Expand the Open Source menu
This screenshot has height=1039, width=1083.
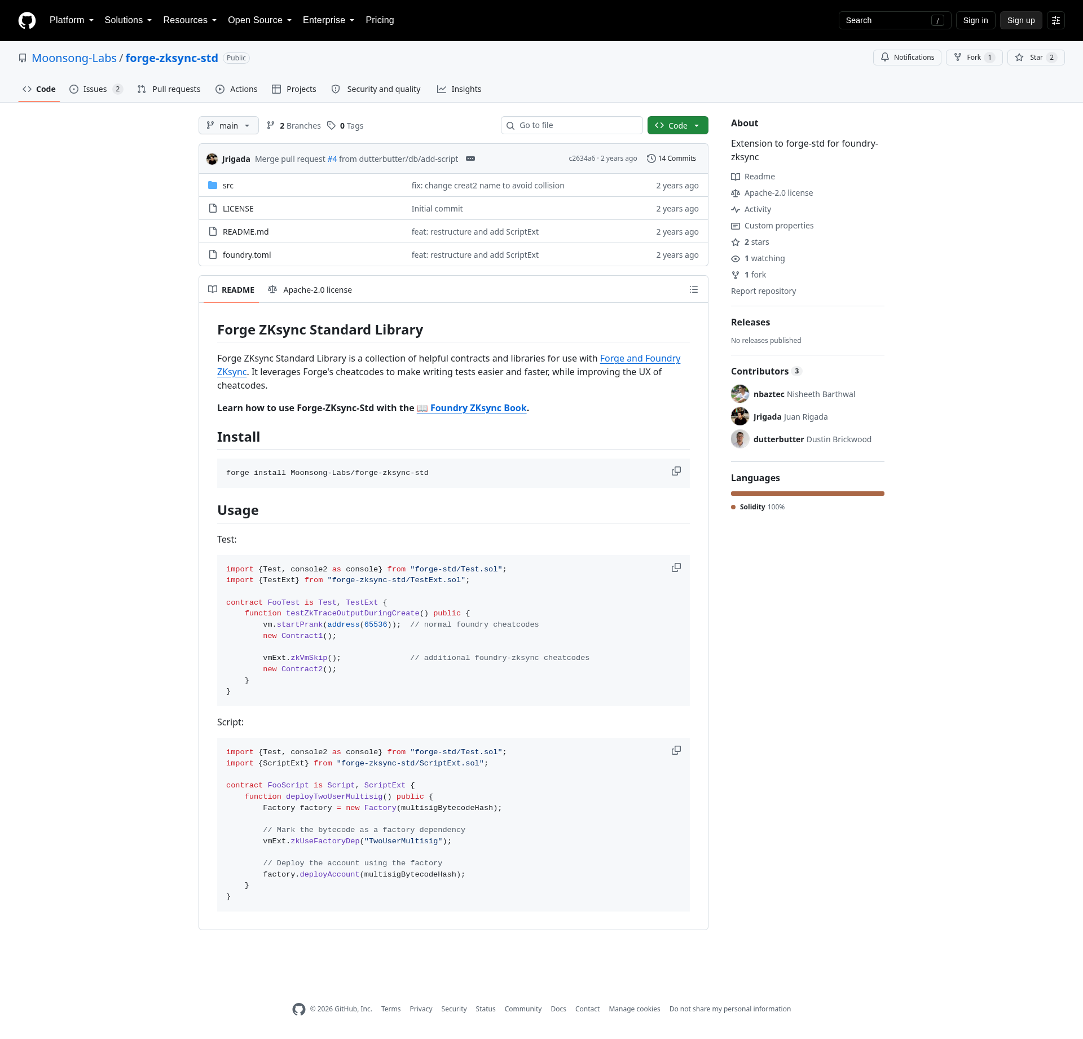point(259,20)
